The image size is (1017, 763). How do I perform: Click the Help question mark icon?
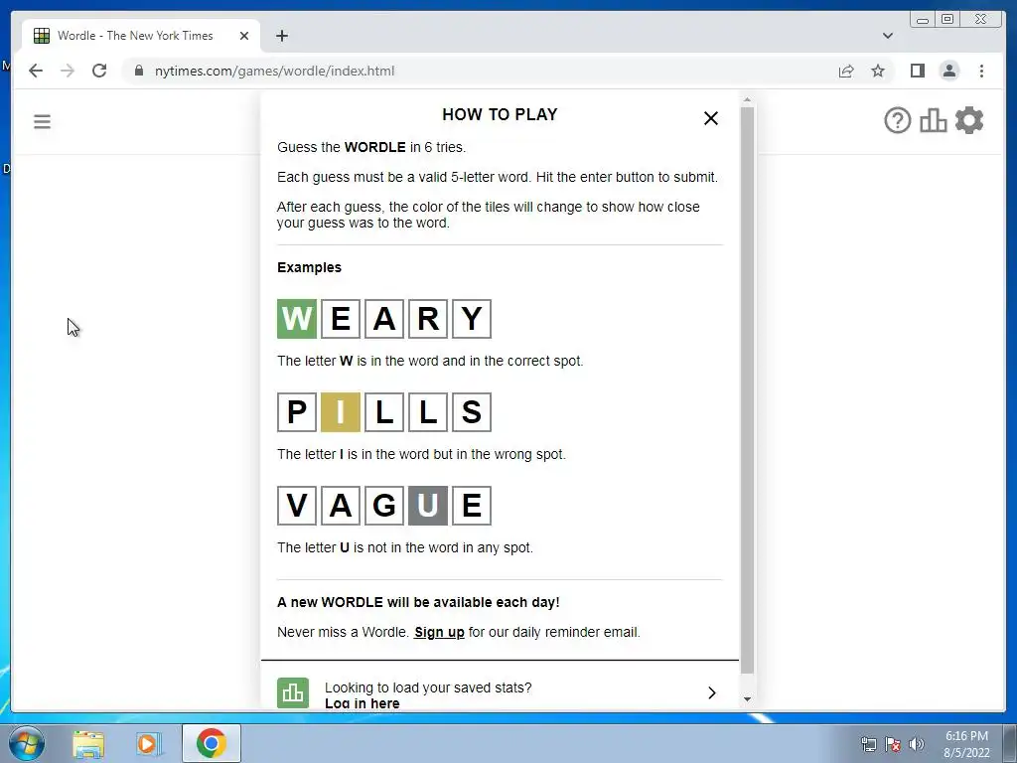(898, 120)
